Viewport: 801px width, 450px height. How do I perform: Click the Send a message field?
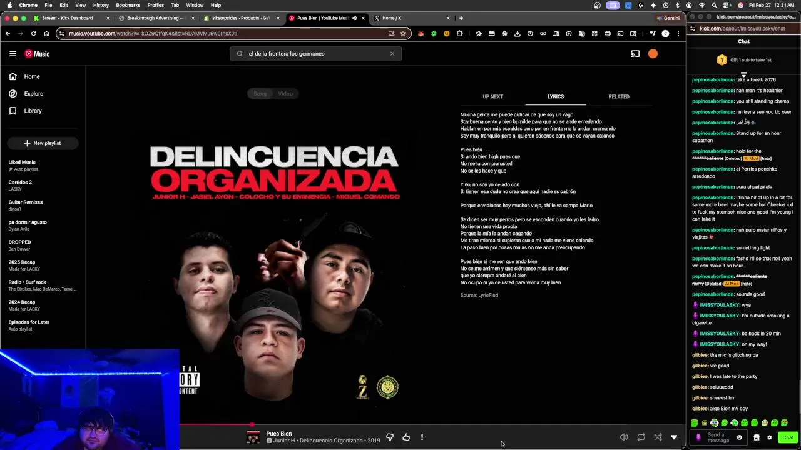(718, 437)
